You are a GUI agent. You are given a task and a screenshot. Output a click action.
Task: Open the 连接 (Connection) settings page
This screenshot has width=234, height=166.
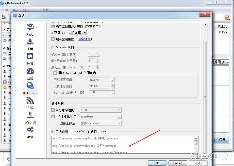pyautogui.click(x=30, y=59)
